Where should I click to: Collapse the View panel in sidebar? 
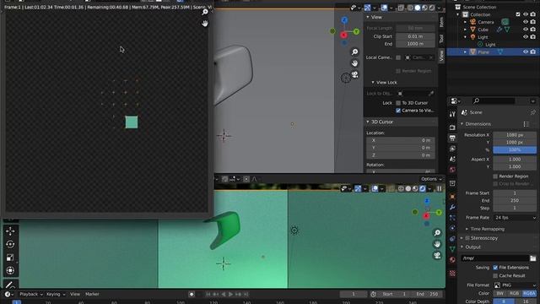(x=368, y=17)
